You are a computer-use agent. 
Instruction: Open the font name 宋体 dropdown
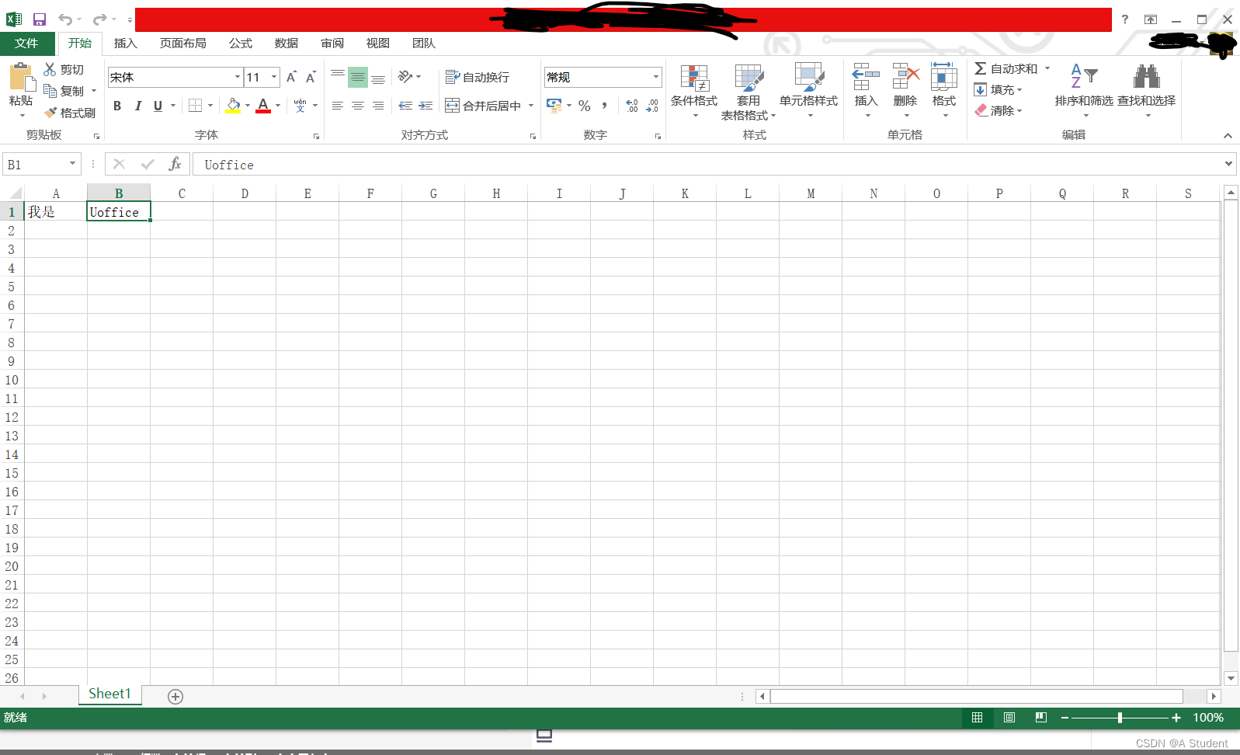238,77
